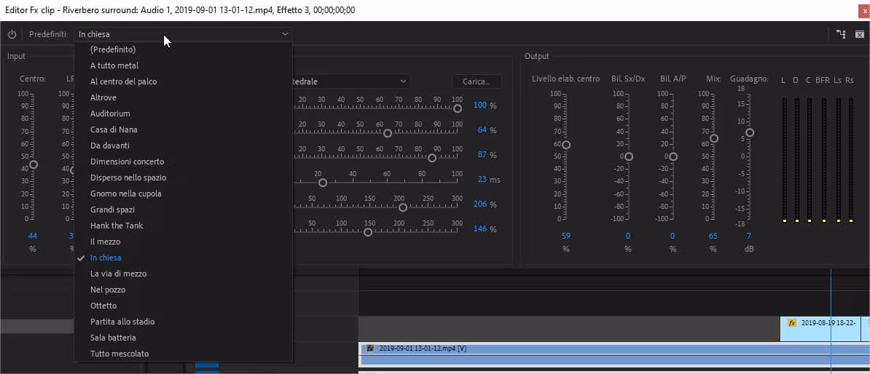Click the slider knob set to 87 %
Image resolution: width=870 pixels, height=374 pixels.
click(432, 158)
